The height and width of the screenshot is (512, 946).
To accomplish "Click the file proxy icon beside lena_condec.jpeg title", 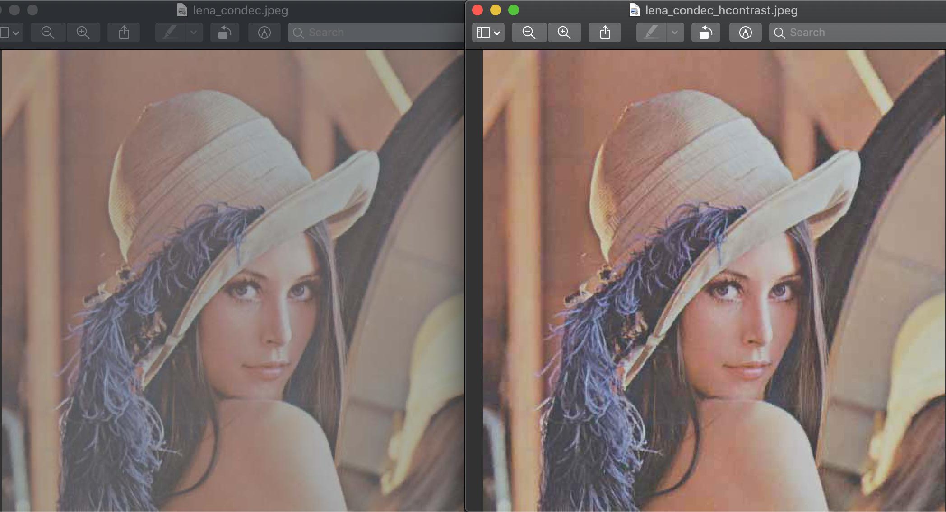I will [182, 10].
